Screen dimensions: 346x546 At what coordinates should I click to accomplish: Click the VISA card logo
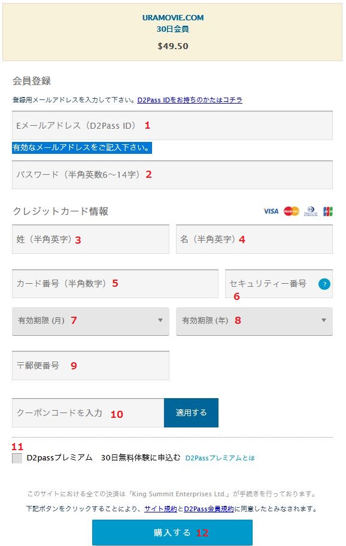271,211
